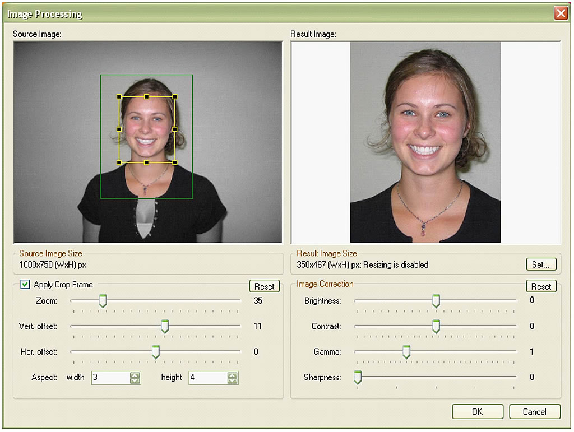
Task: Open the Set... result image size button
Action: (541, 264)
